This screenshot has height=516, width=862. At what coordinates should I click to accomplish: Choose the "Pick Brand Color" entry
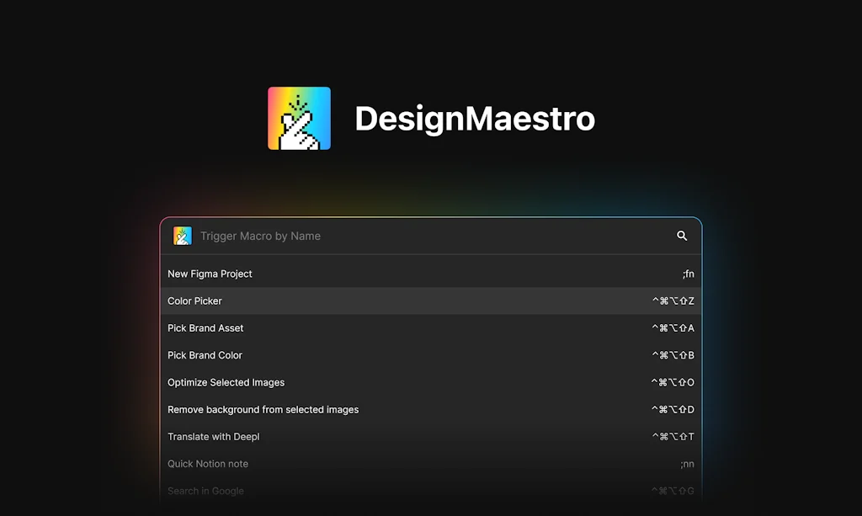pos(205,355)
